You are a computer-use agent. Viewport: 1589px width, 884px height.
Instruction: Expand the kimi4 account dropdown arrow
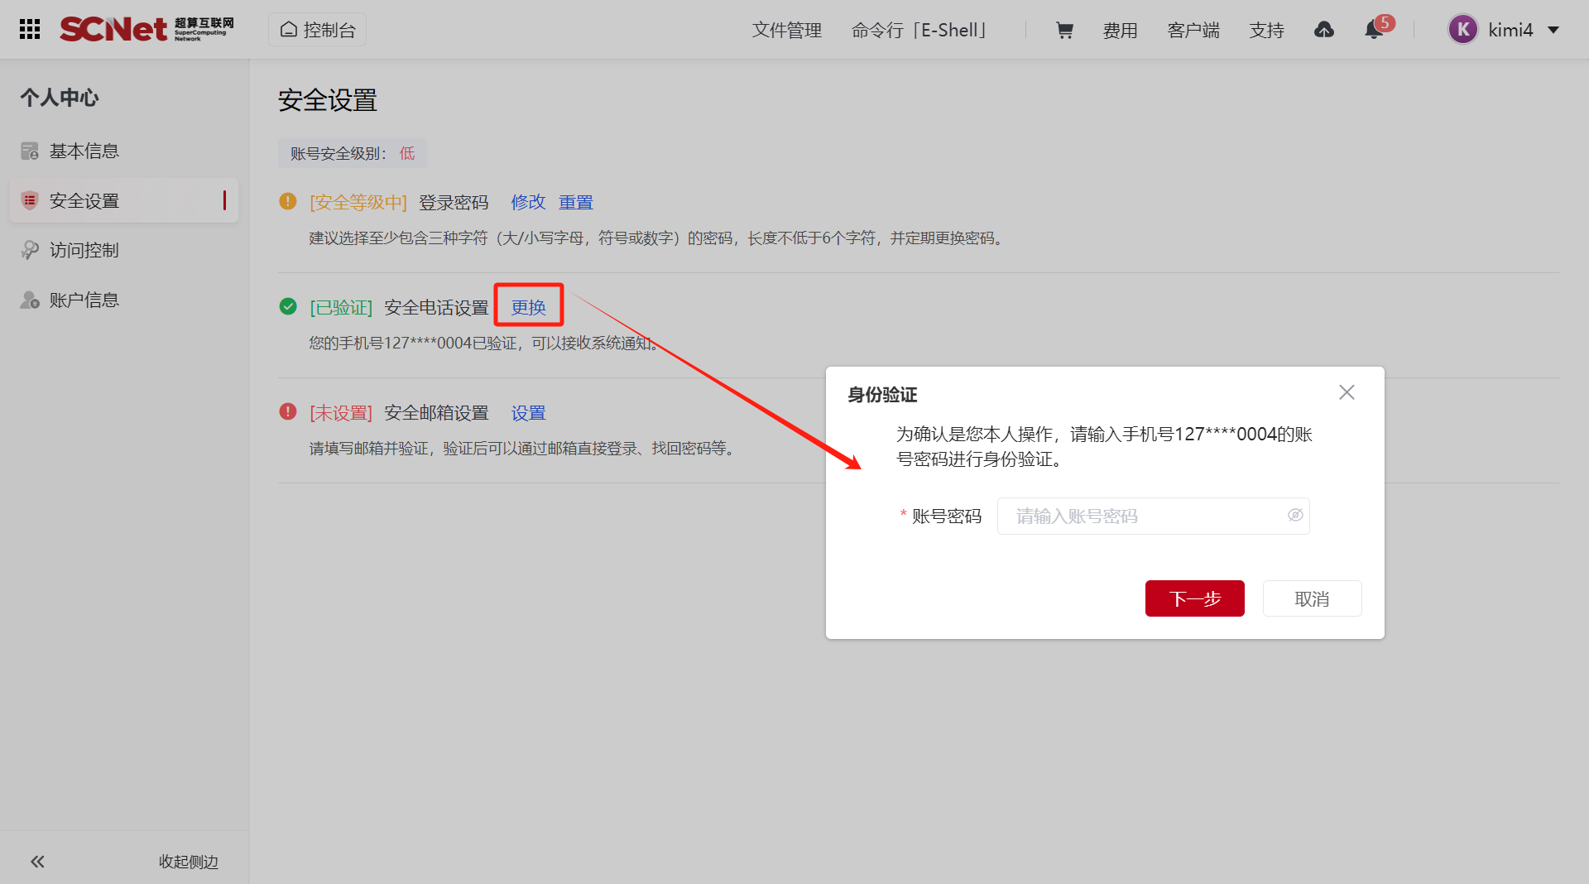click(1553, 31)
